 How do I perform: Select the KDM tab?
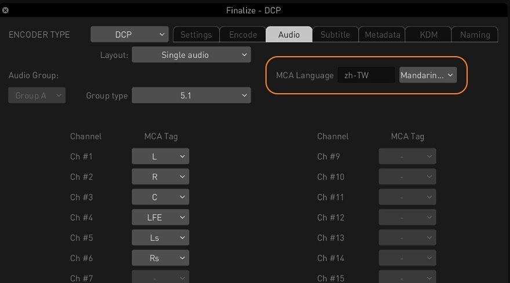[429, 35]
